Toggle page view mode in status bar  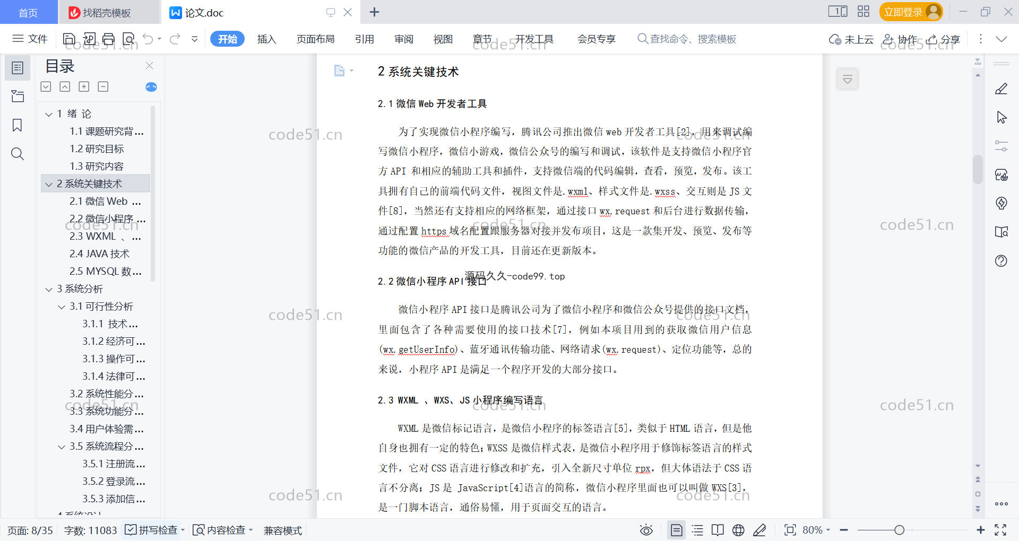(676, 530)
